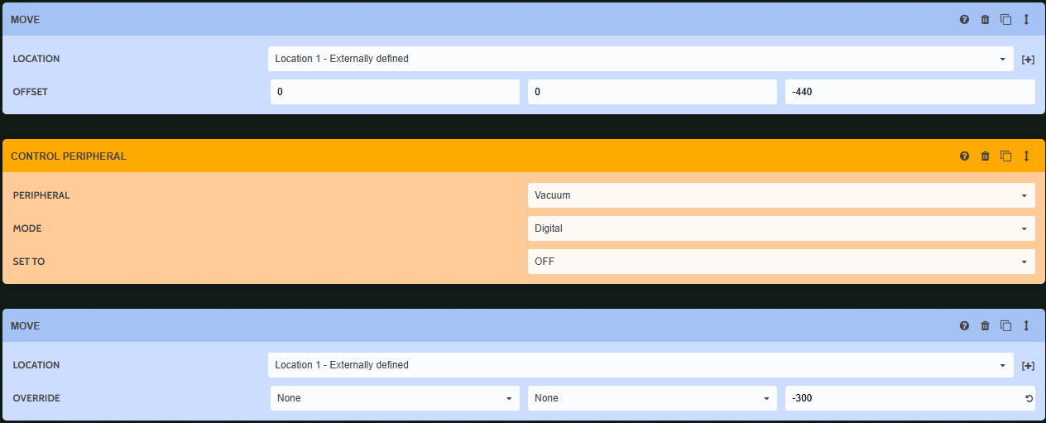Open the first Override dropdown set to None

tap(395, 398)
